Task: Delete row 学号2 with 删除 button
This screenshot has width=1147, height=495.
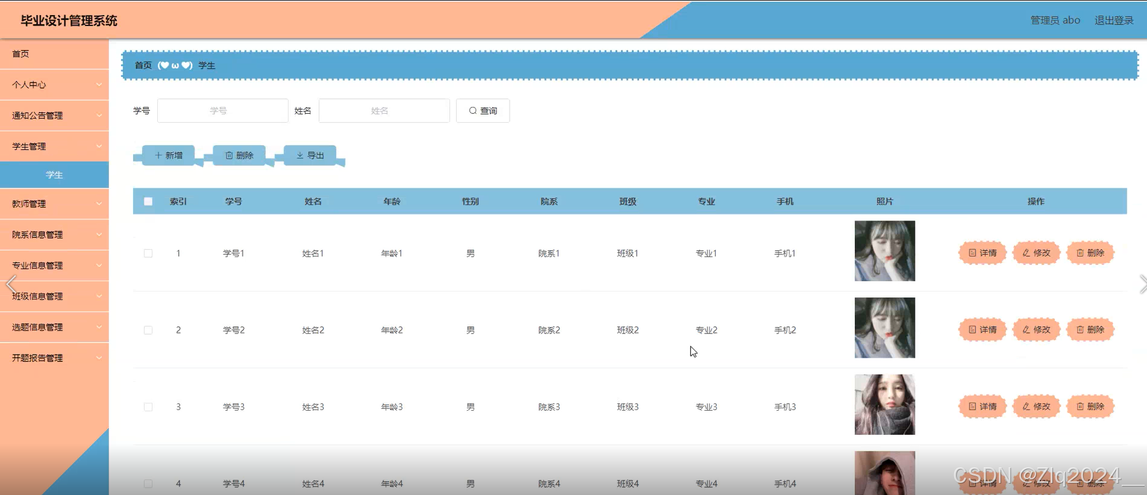Action: click(x=1090, y=330)
